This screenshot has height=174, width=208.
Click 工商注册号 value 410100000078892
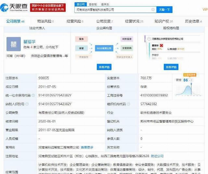coord(154,95)
